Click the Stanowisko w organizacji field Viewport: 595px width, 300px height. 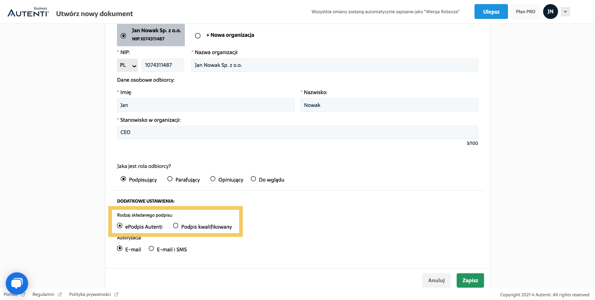pyautogui.click(x=297, y=132)
